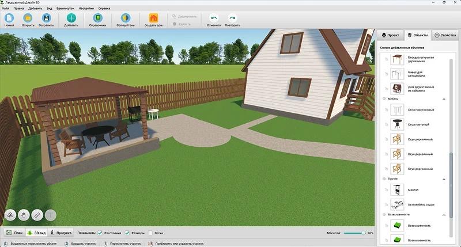
Task: Click the Повторить redo arrow icon
Action: [232, 18]
